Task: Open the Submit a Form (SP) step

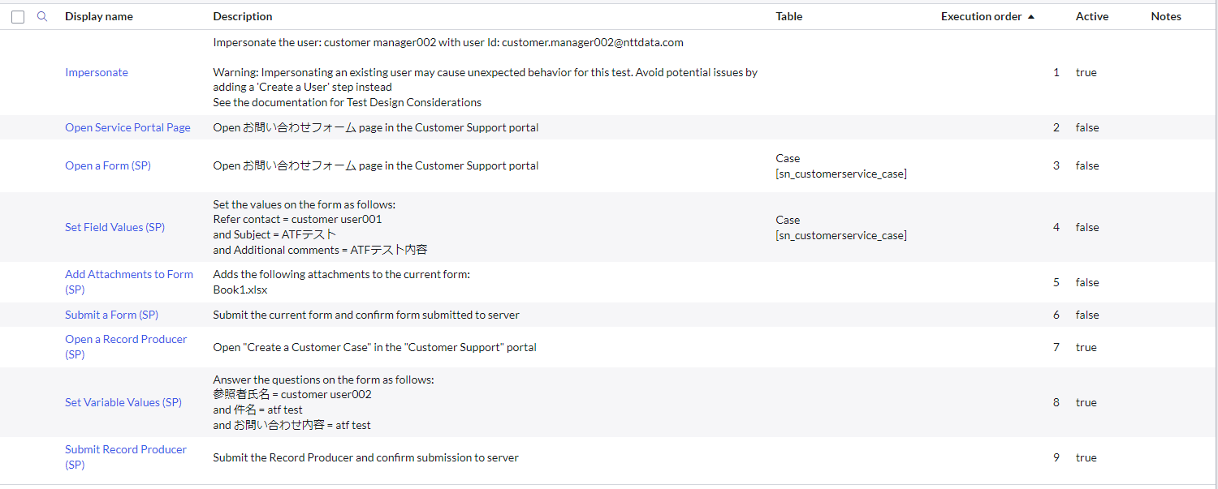Action: pyautogui.click(x=111, y=315)
